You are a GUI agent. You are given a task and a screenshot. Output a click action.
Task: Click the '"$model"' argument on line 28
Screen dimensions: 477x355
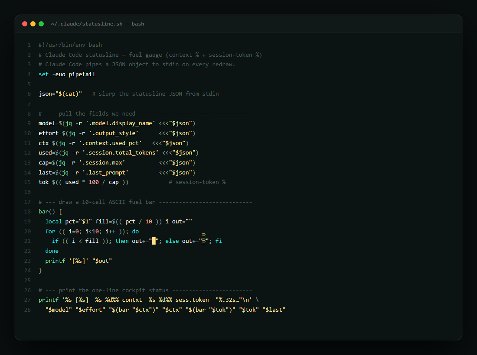[59, 310]
